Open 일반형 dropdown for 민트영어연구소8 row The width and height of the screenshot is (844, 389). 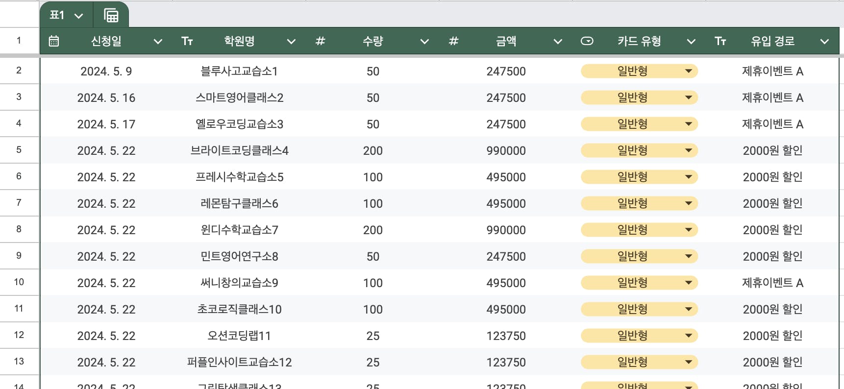(x=689, y=256)
